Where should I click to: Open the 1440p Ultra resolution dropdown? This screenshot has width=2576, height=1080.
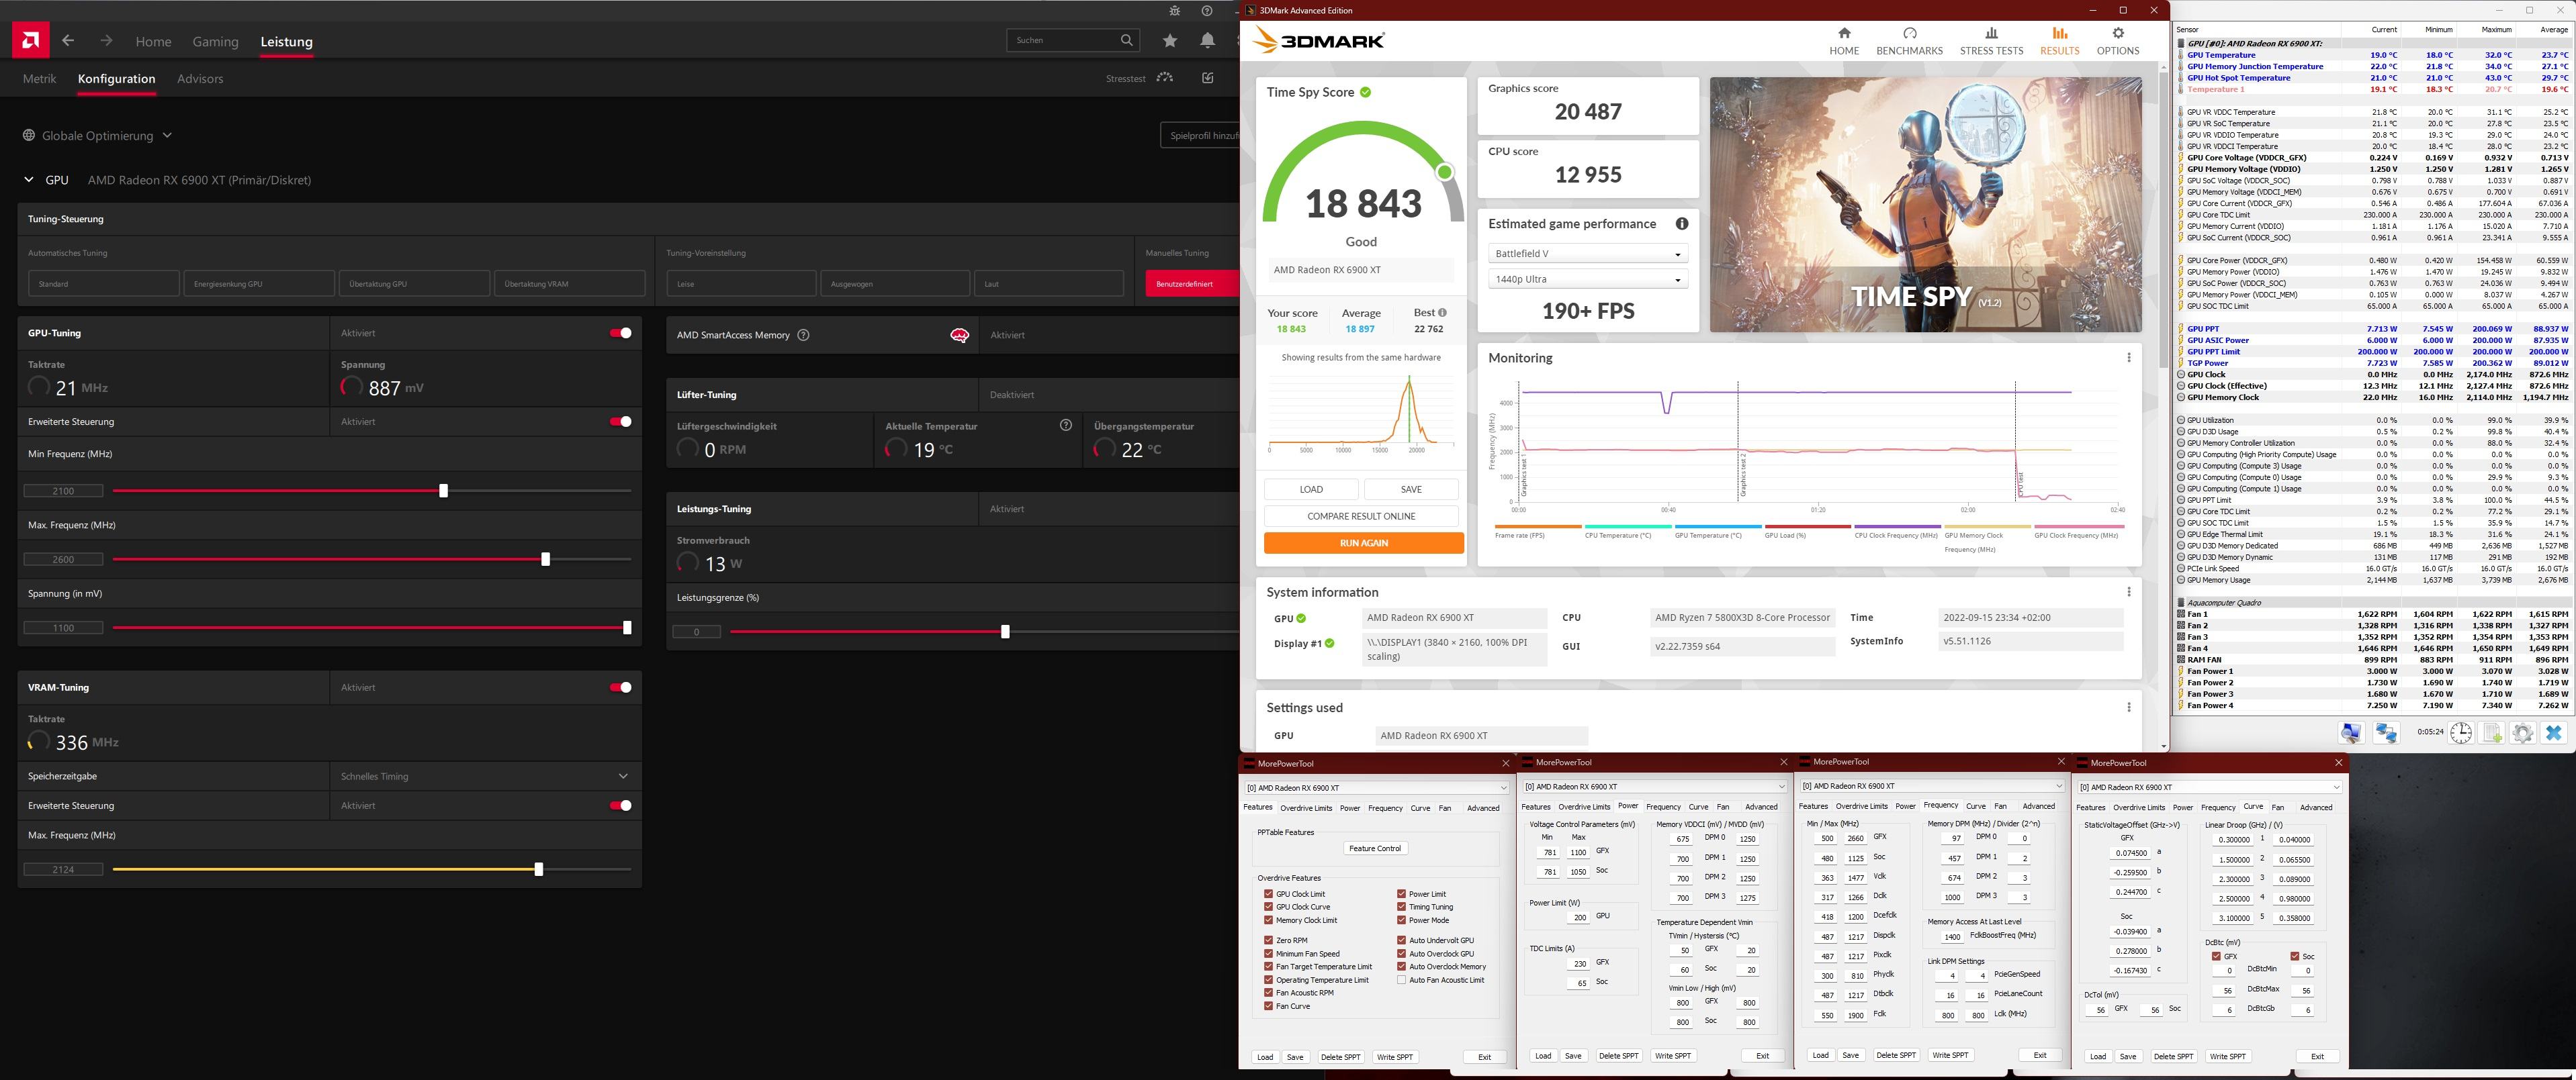coord(1588,280)
